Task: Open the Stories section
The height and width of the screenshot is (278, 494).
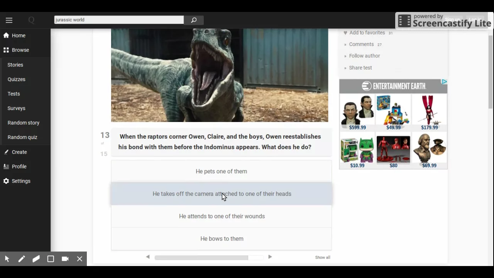Action: tap(15, 65)
